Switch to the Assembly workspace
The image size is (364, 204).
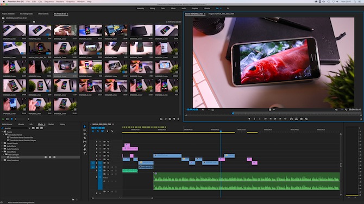[141, 8]
